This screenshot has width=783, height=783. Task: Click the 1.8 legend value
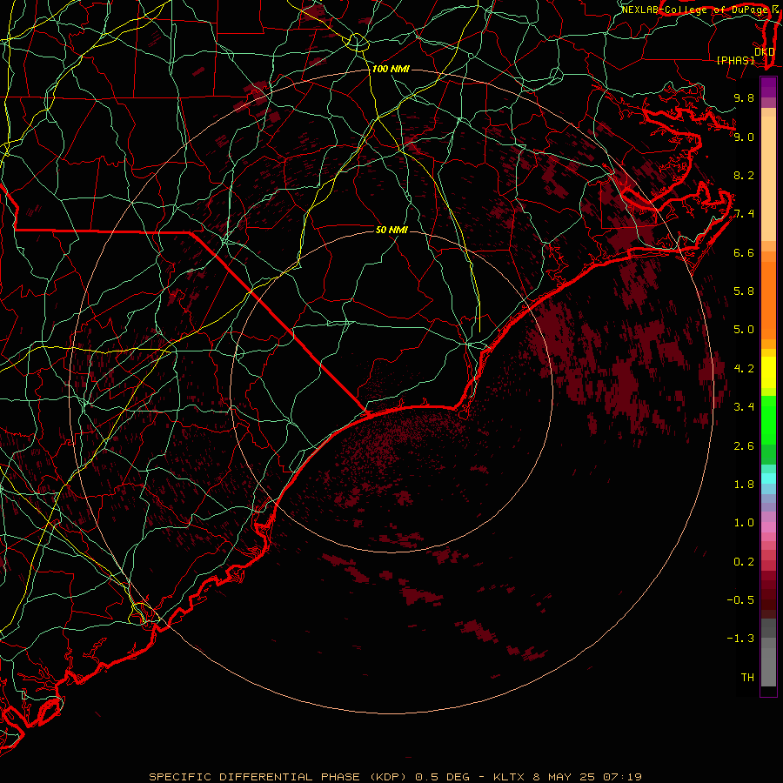tap(744, 485)
